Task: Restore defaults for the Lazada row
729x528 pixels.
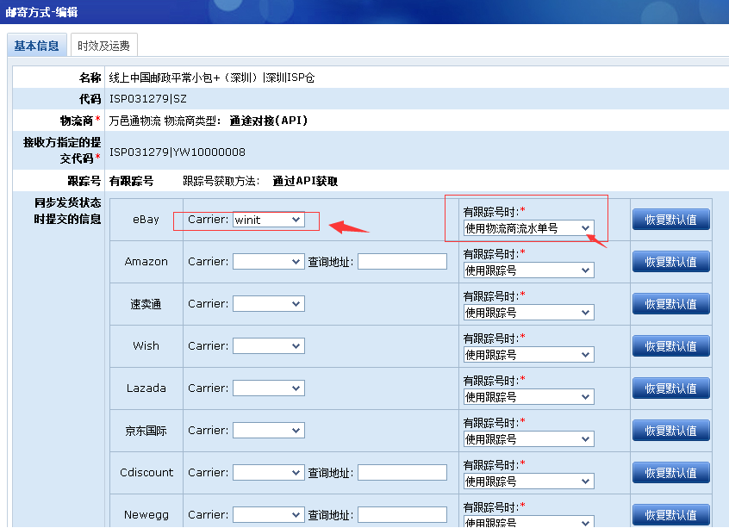Action: pos(670,388)
